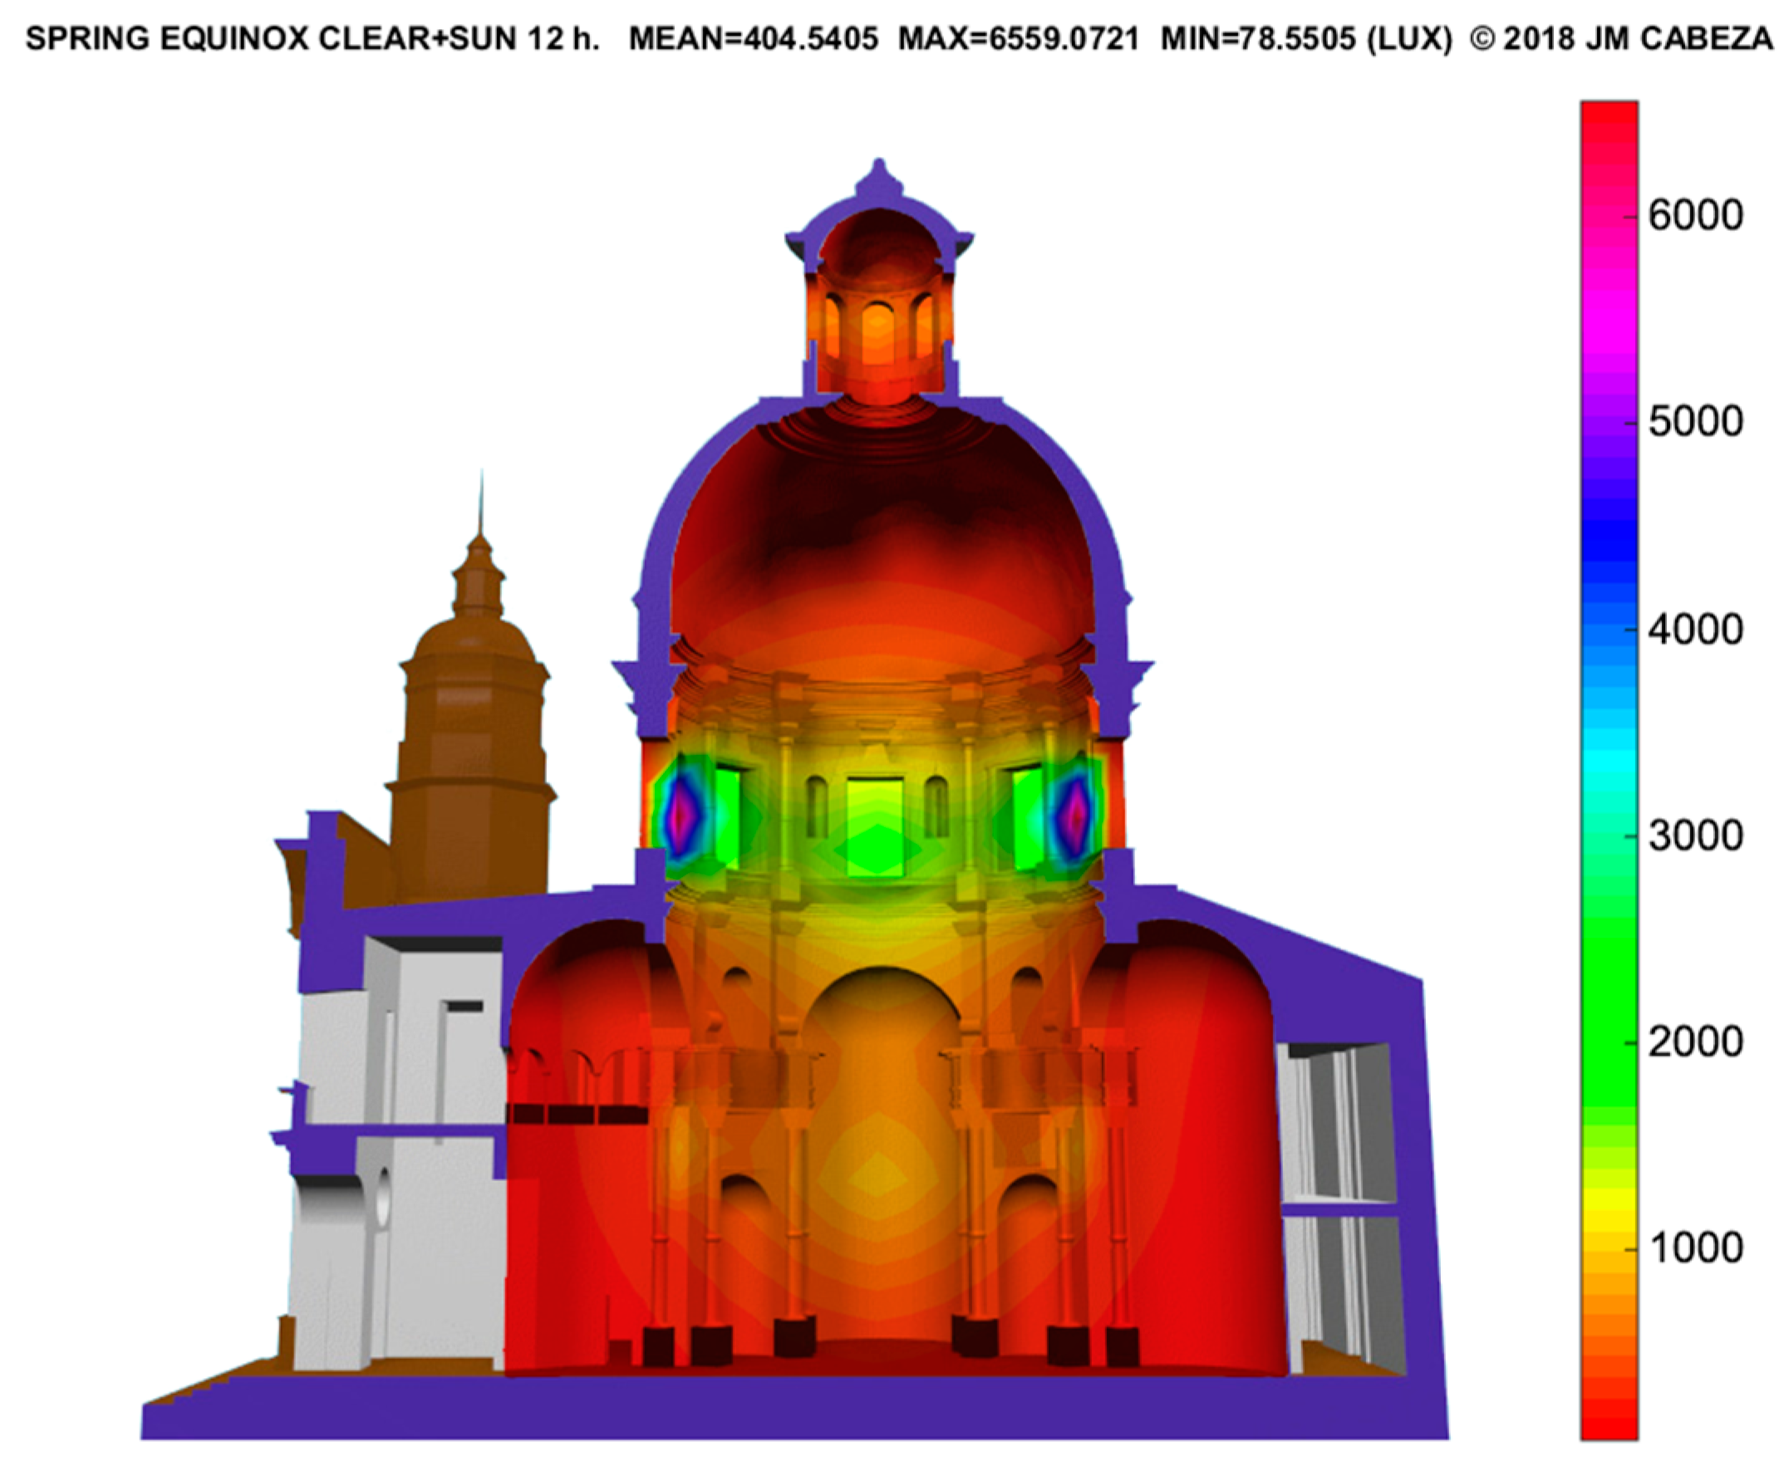The width and height of the screenshot is (1789, 1471).
Task: Click the 5000 tick label on the colorbar
Action: (1695, 422)
